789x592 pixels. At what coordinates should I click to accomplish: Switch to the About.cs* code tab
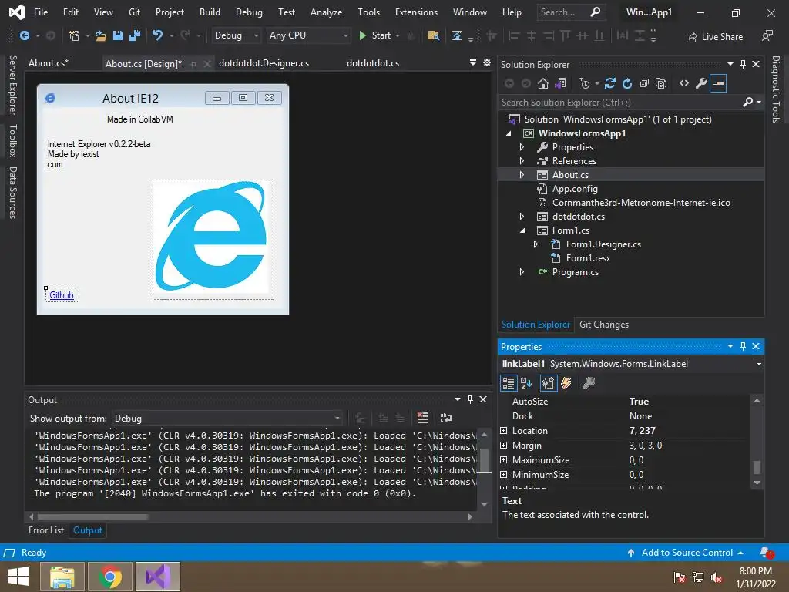click(49, 63)
